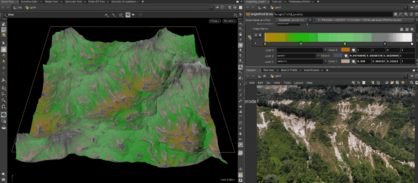The image size is (418, 183).
Task: Select the gray ramp marker on Height Ramp
Action: point(385,43)
